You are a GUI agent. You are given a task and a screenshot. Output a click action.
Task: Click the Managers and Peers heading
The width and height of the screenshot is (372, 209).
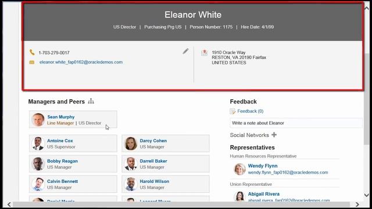point(56,102)
